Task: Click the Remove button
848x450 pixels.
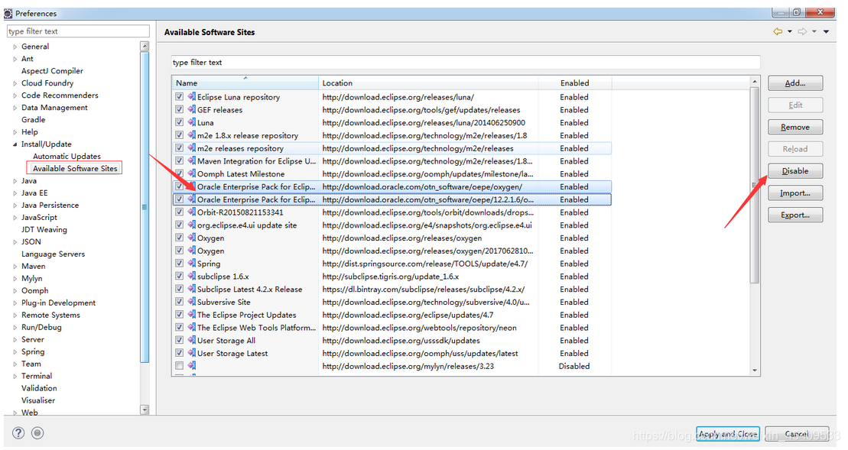Action: tap(795, 127)
